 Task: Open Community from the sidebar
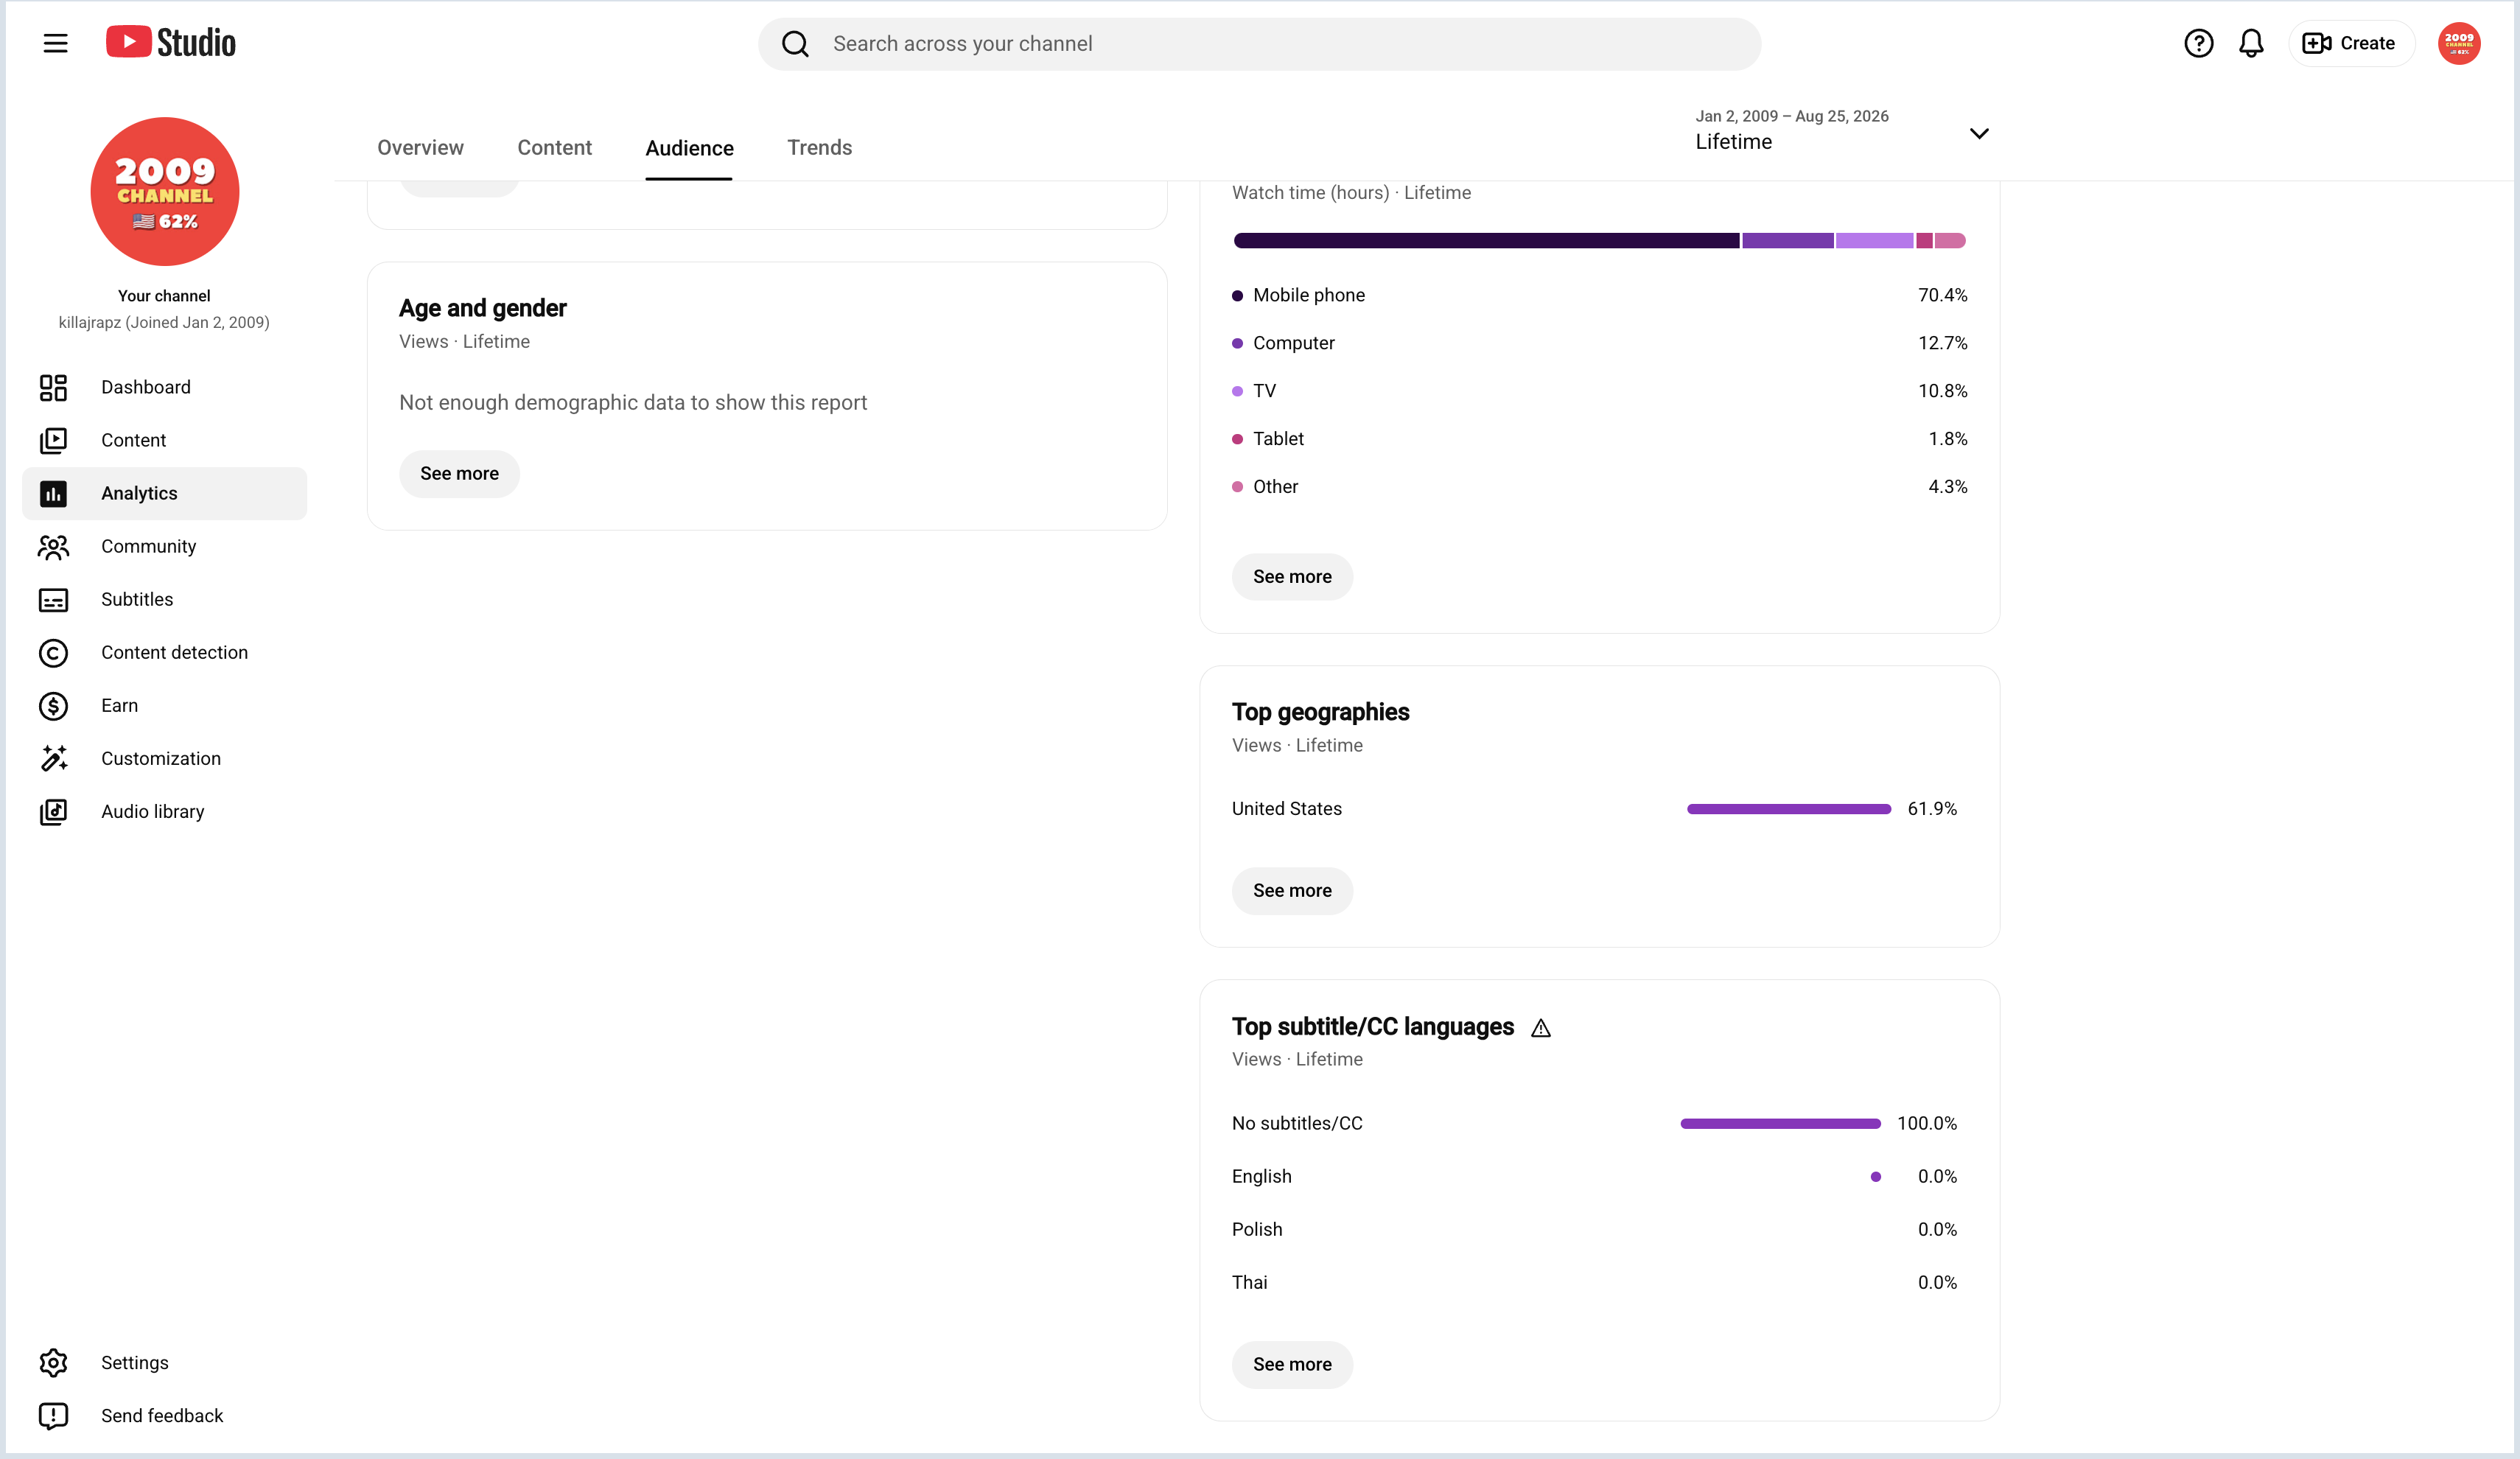point(164,546)
